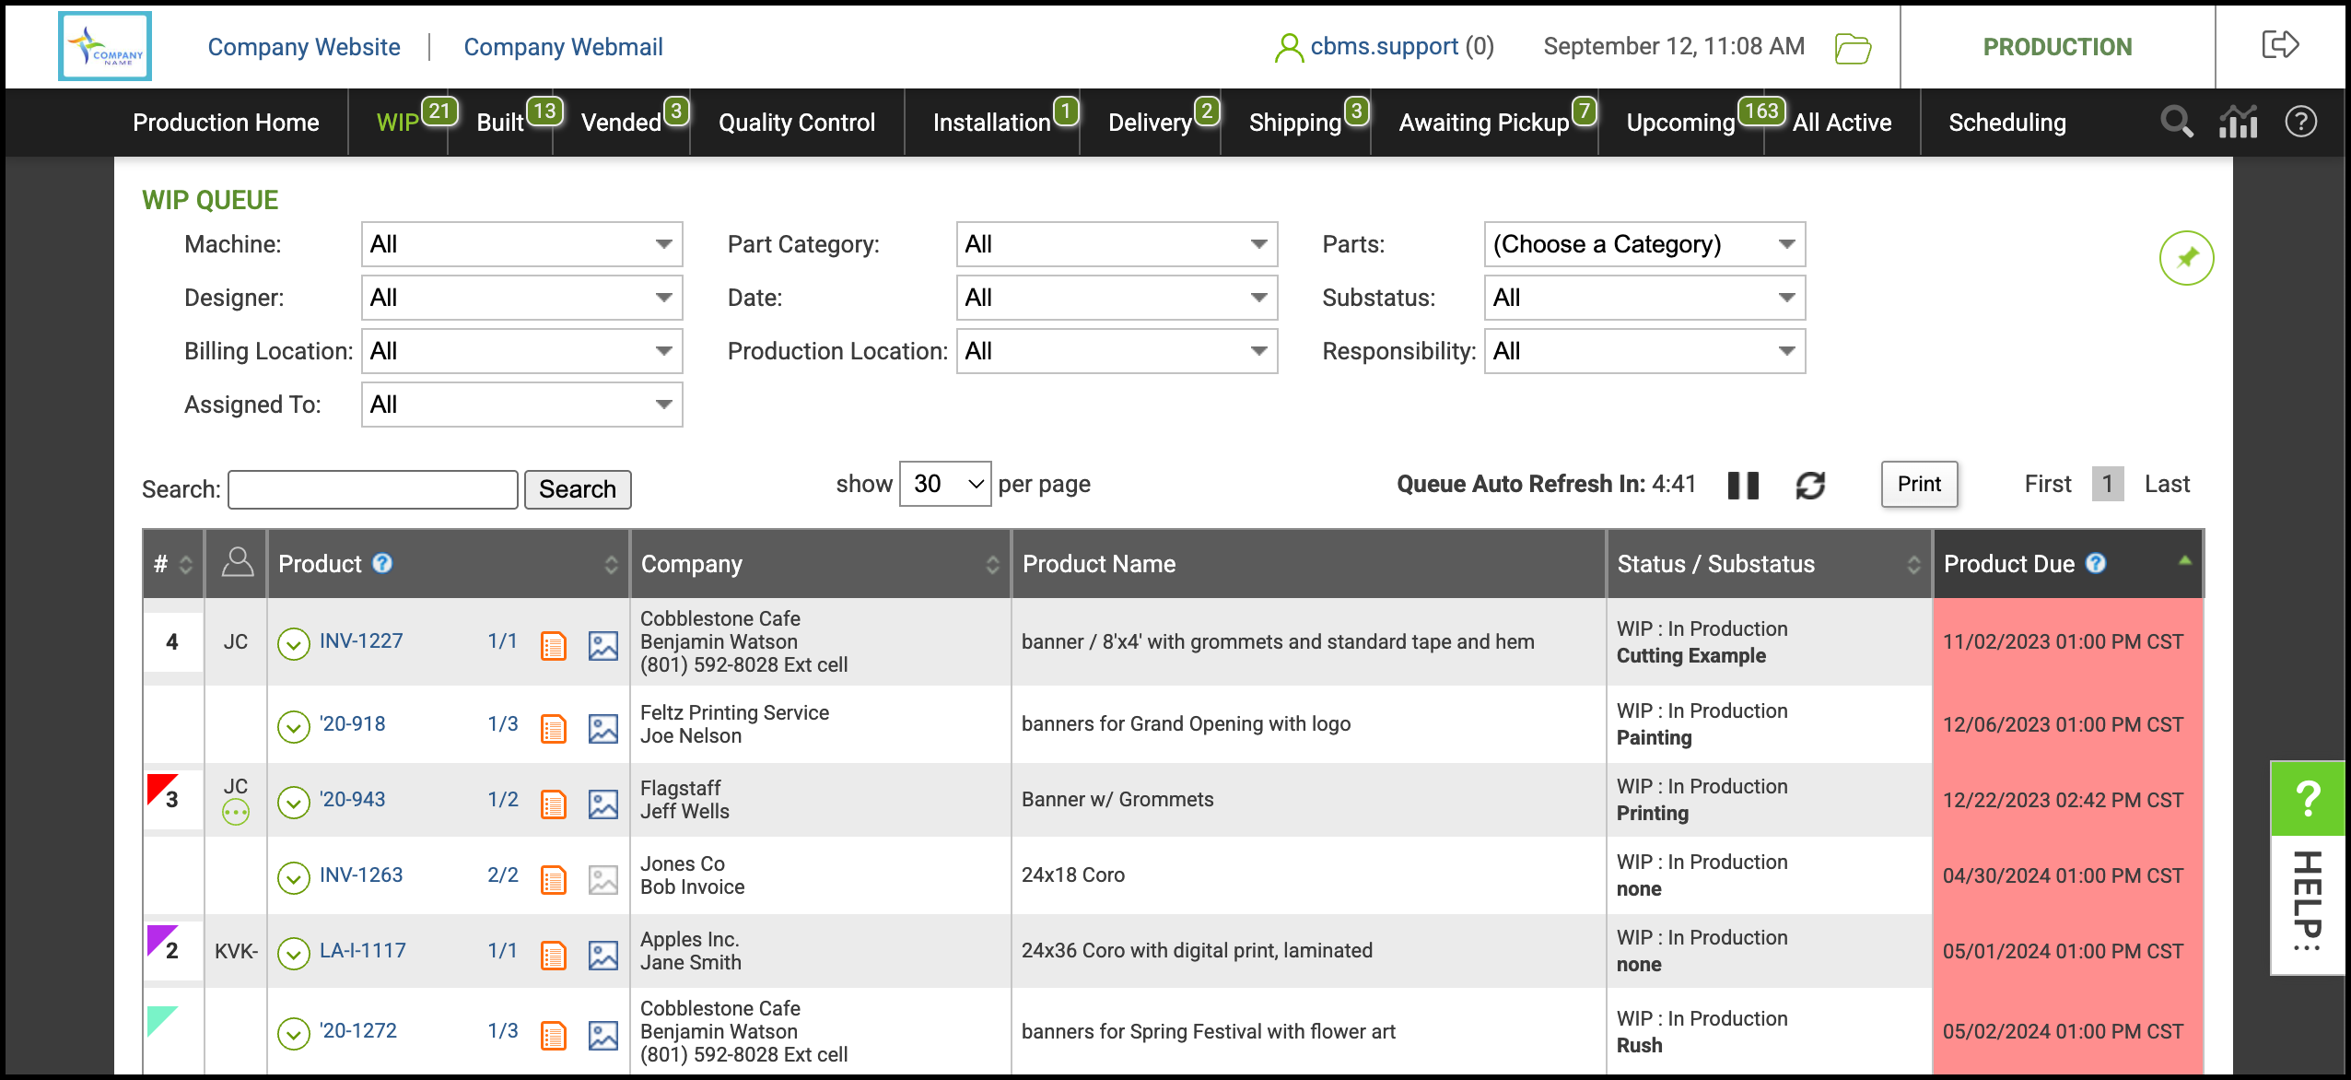This screenshot has height=1080, width=2351.
Task: Click into the Search text field
Action: point(373,489)
